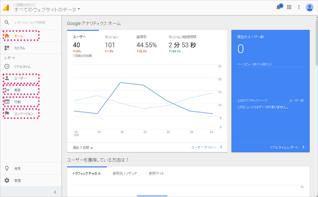Click the arrow beside ユーザー サマリー

[x=221, y=147]
